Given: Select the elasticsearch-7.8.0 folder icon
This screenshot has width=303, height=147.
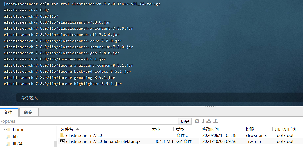Looking at the screenshot, I should point(62,135).
